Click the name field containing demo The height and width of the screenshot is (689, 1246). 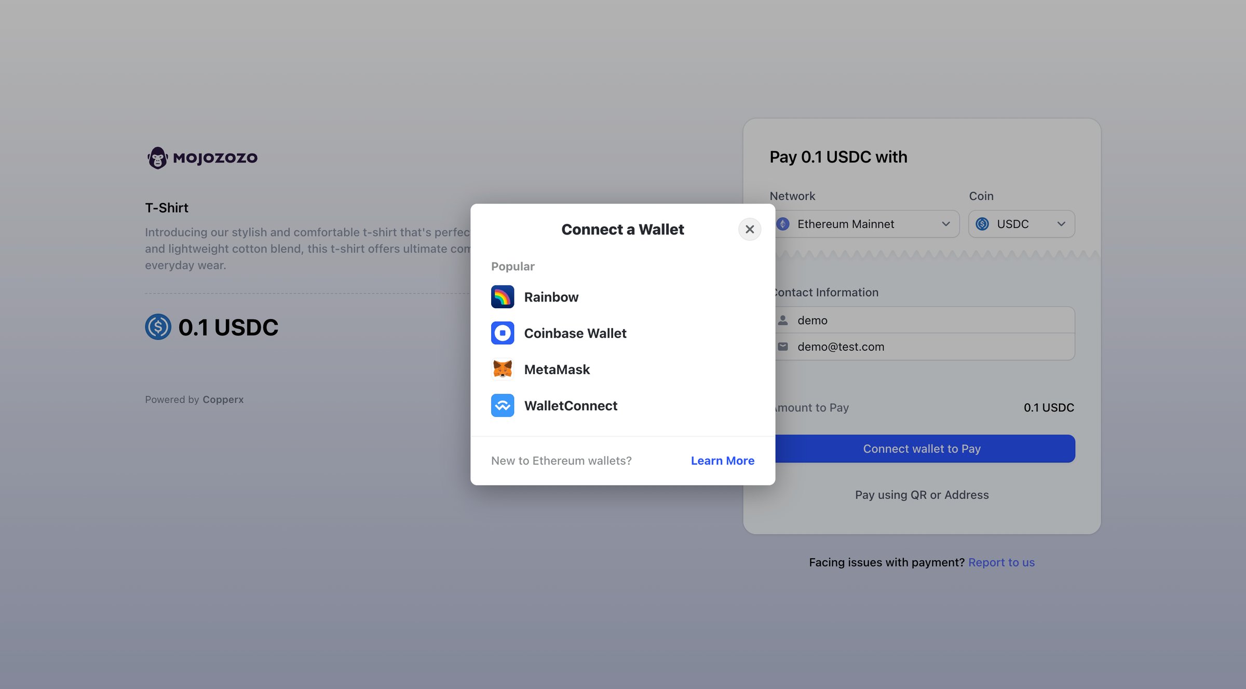(922, 320)
